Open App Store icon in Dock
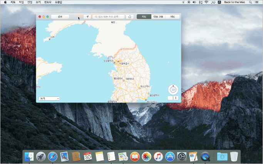The image size is (263, 164). 170,157
